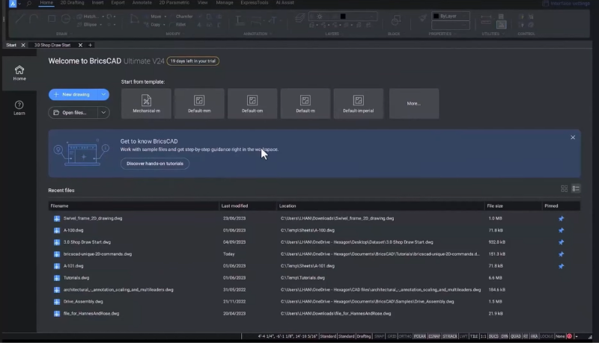
Task: Toggle POLAR mode in status bar
Action: point(420,336)
